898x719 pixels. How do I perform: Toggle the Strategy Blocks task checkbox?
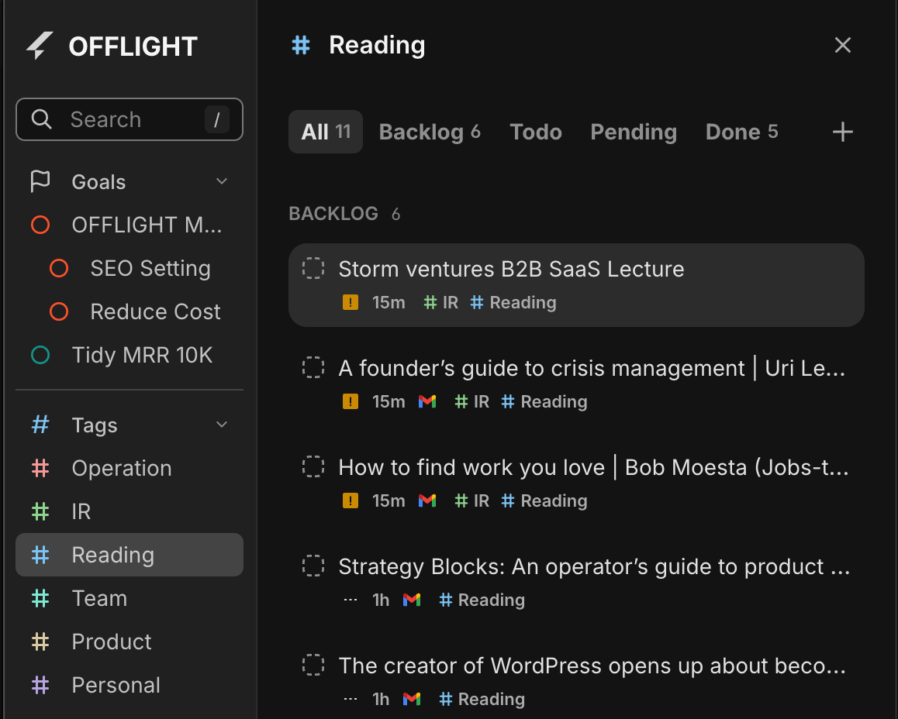tap(313, 566)
